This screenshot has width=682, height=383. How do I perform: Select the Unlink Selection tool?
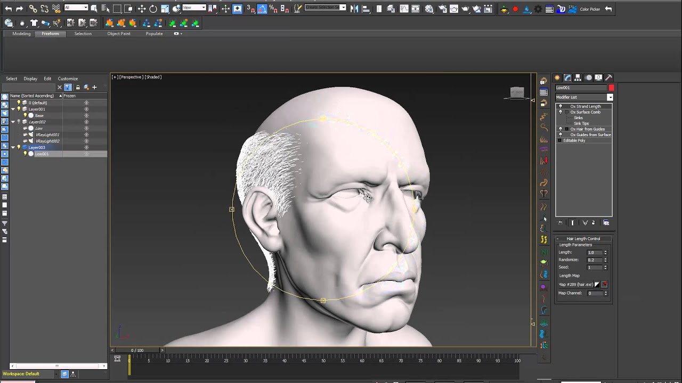44,9
